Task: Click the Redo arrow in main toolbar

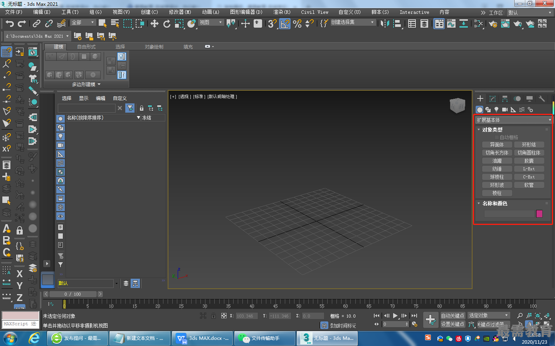Action: 22,24
